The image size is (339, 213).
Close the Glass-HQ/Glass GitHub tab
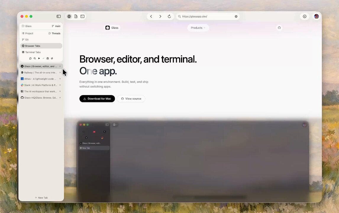(60, 98)
